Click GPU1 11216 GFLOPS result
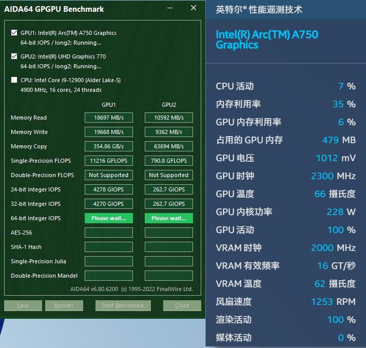The width and height of the screenshot is (366, 348). 109,161
